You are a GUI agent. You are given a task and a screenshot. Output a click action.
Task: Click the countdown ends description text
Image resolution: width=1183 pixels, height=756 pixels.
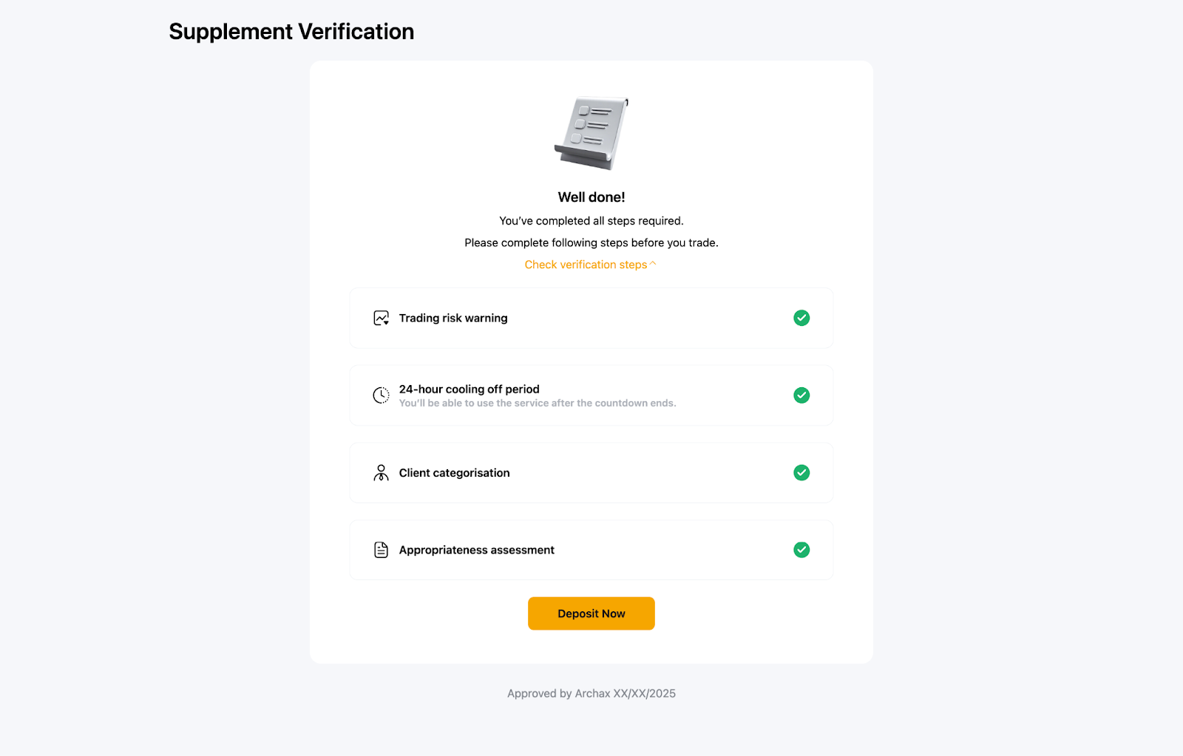click(538, 403)
